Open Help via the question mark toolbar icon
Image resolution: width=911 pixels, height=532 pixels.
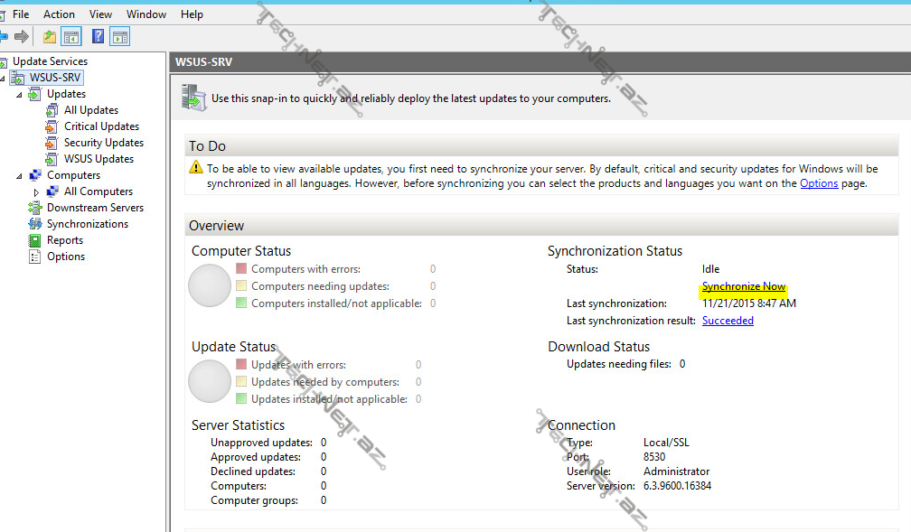(99, 37)
